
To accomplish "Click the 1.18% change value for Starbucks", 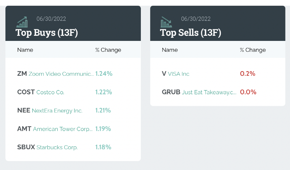I will (103, 147).
